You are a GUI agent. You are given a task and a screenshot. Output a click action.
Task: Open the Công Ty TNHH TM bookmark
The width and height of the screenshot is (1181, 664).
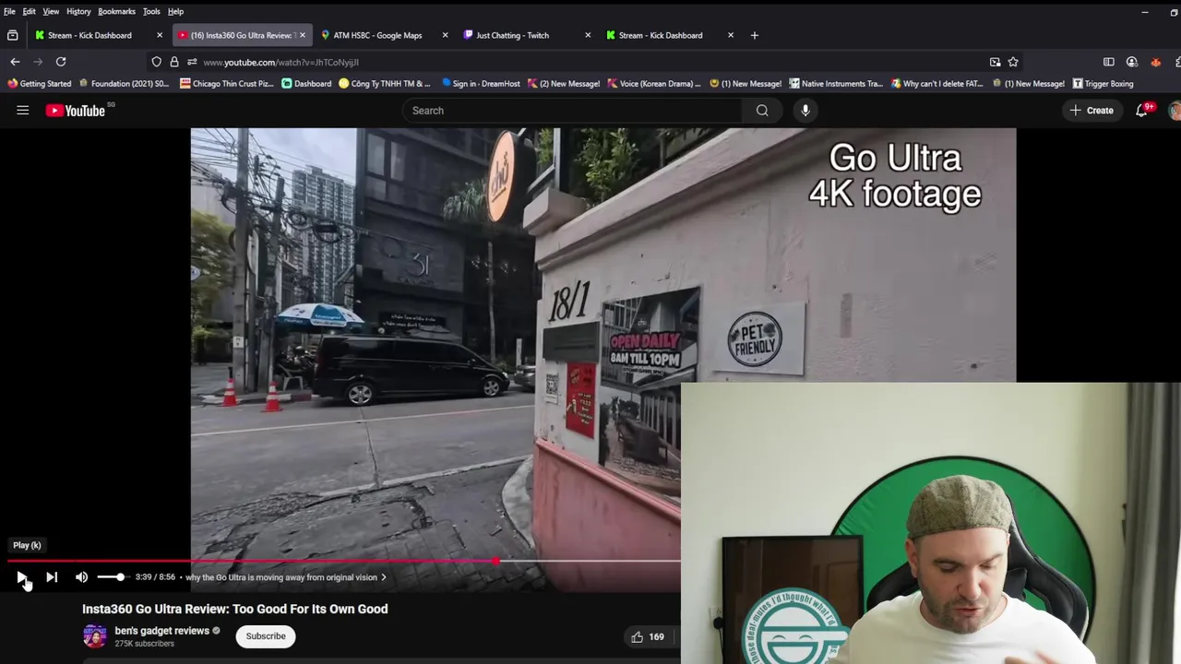pos(385,84)
